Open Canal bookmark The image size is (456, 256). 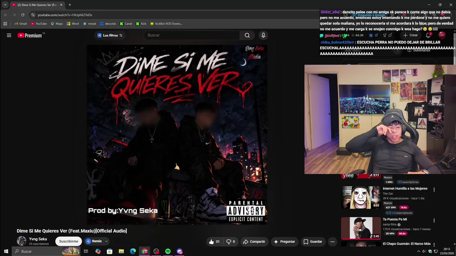(126, 24)
